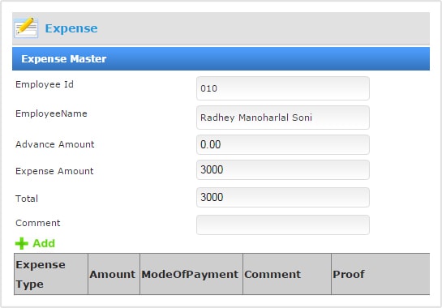
Task: Click into the Total input field
Action: pos(283,197)
